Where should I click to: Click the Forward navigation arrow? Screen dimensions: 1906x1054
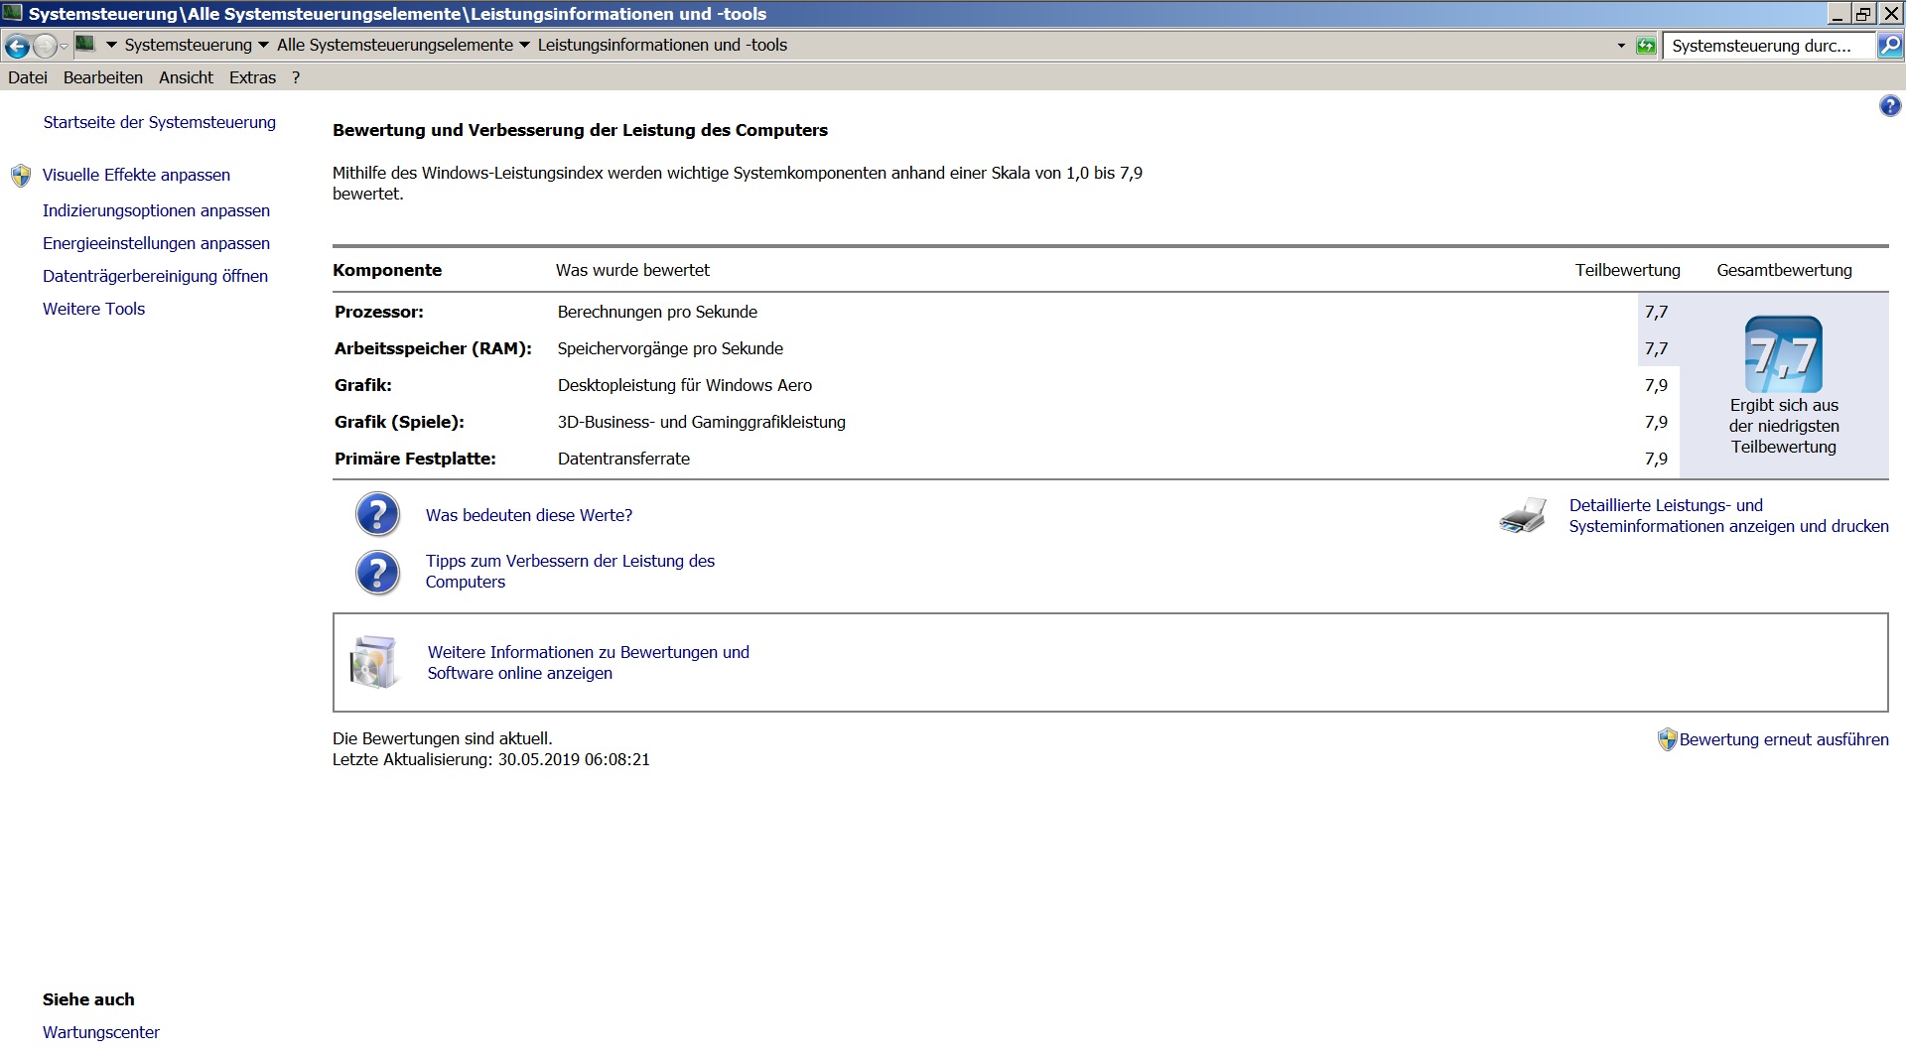45,46
